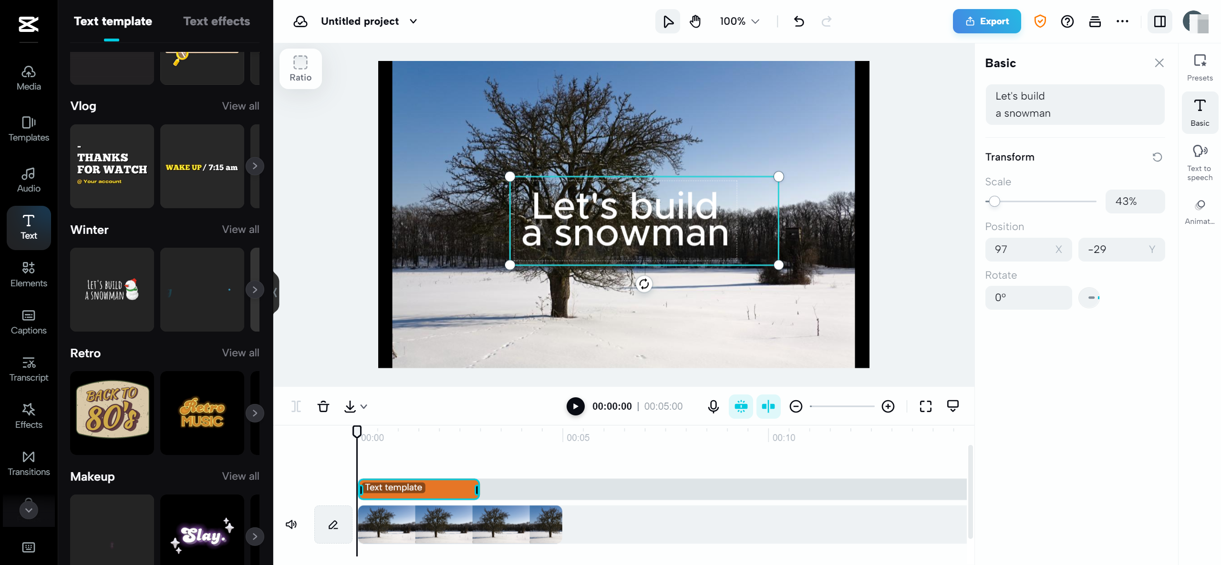Click View all next to Retro

pos(240,353)
